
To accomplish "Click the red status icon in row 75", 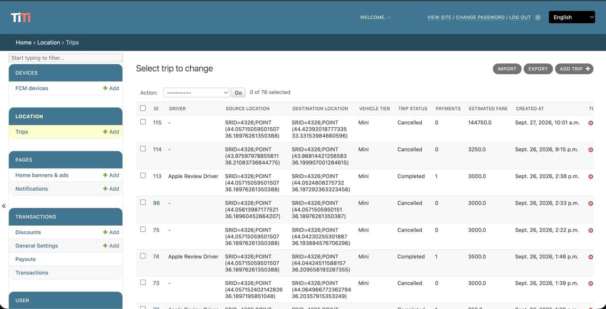I will [590, 230].
